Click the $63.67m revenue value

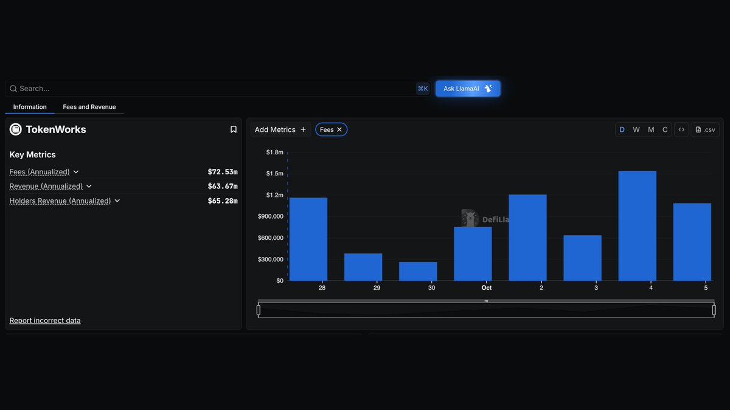223,186
